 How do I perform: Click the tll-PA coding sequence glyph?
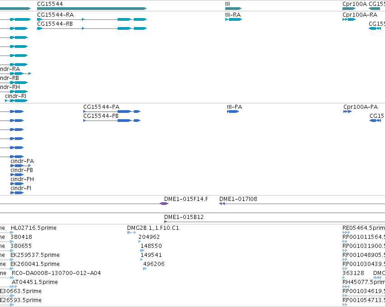point(233,112)
